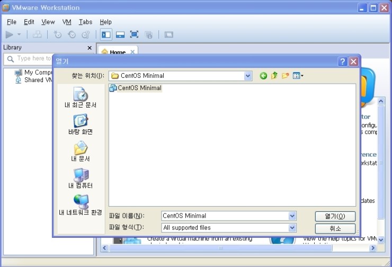Open the file type (파일 형식) dropdown
The height and width of the screenshot is (267, 392).
292,228
